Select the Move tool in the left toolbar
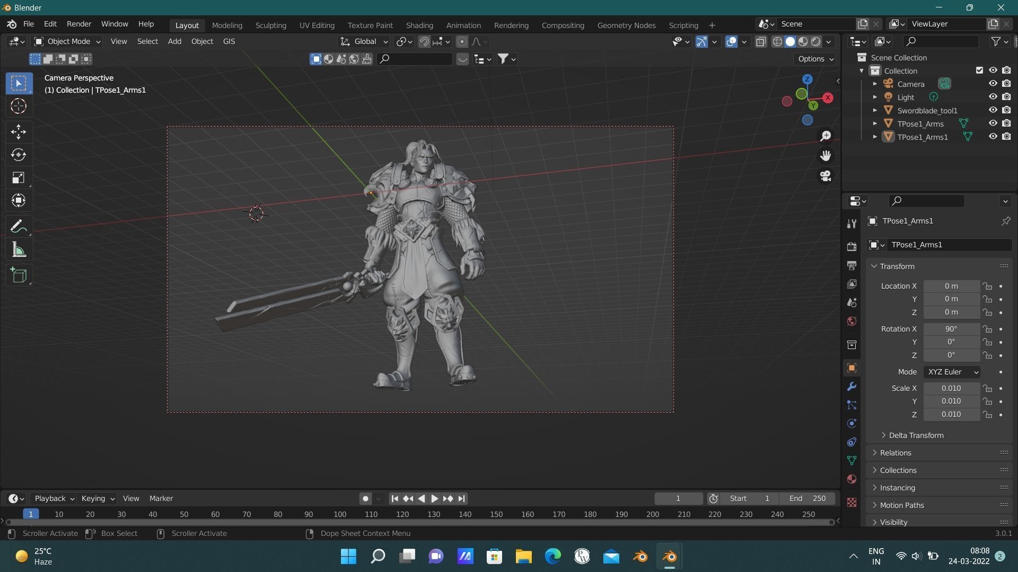The width and height of the screenshot is (1018, 572). pos(18,132)
